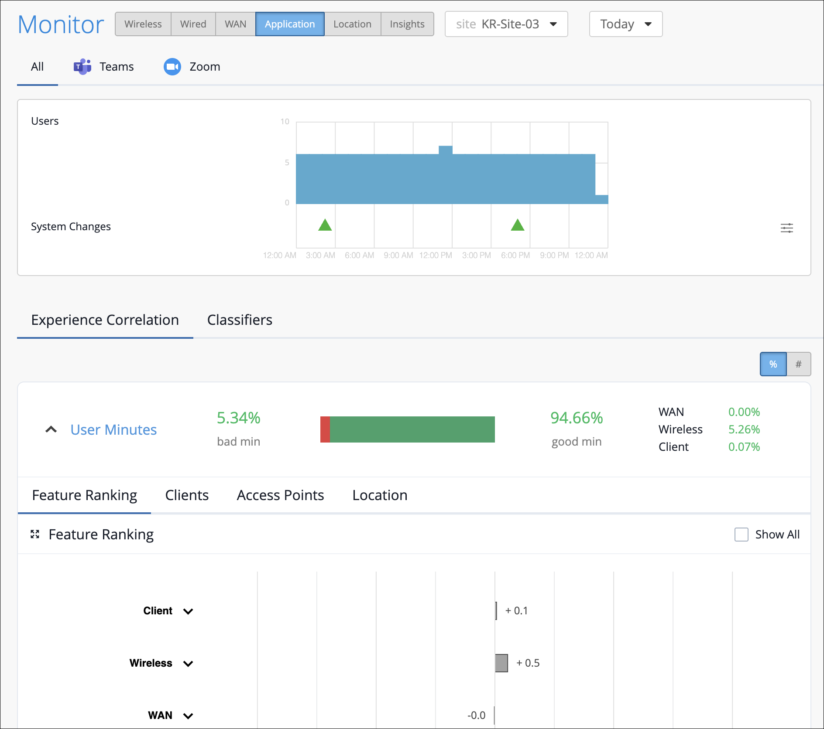Click the Zoom camera icon
The image size is (824, 729).
(172, 67)
